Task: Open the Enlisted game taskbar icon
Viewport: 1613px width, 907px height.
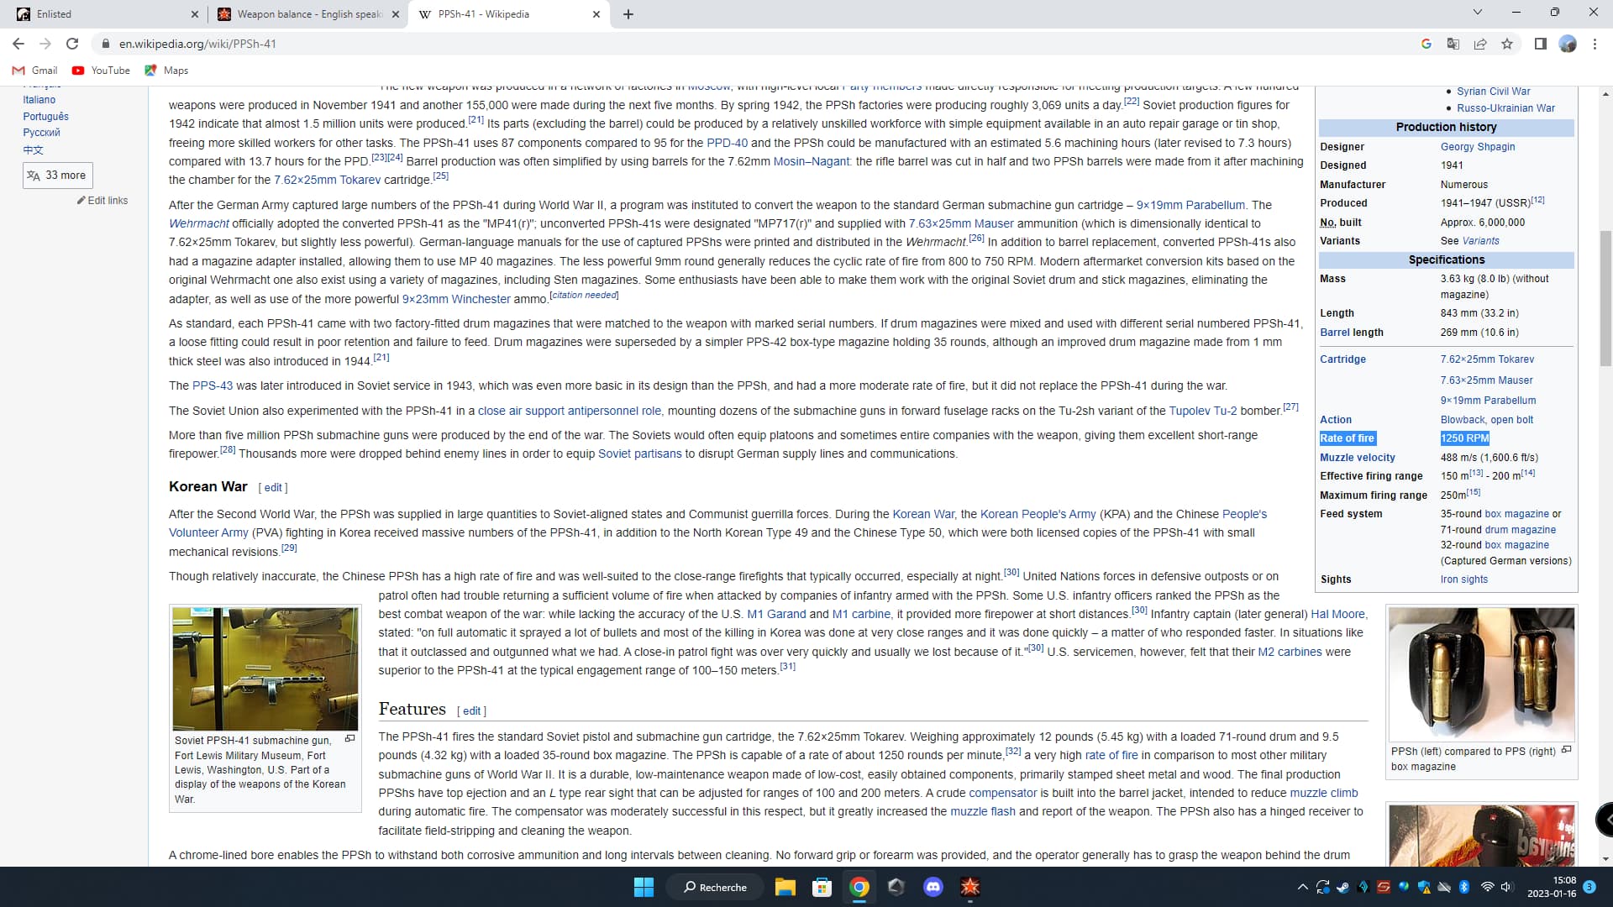Action: [969, 887]
